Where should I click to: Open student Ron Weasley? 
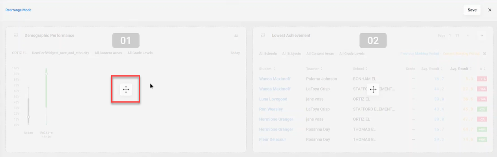click(x=271, y=109)
